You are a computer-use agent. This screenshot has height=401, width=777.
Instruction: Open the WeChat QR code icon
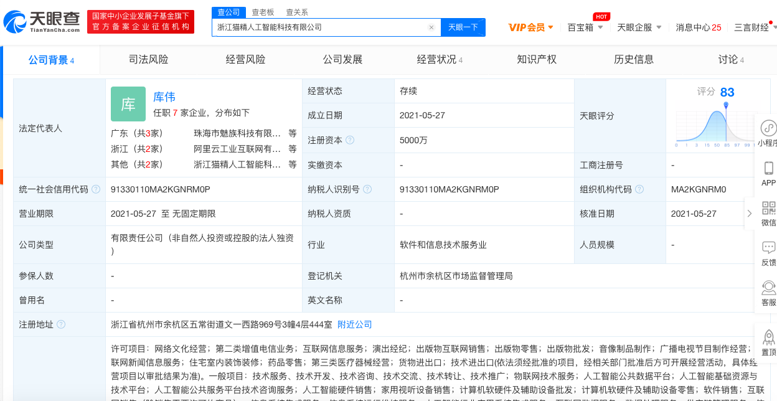pos(768,208)
